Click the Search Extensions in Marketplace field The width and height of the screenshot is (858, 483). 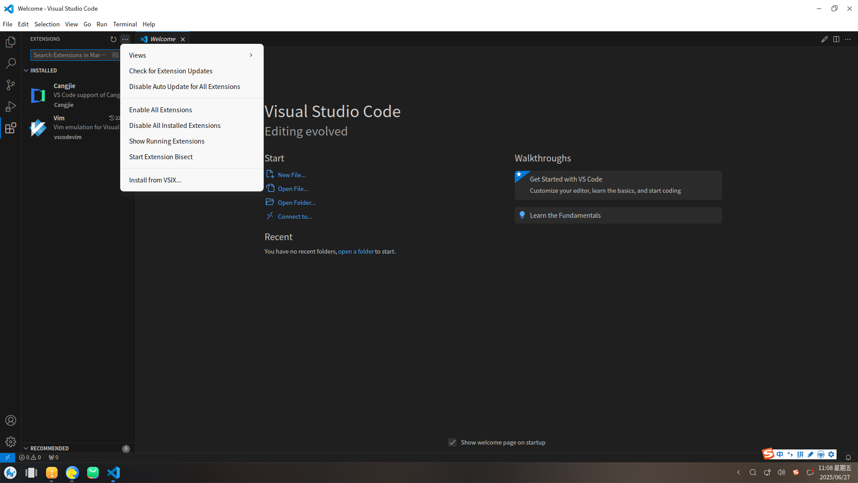pos(69,55)
